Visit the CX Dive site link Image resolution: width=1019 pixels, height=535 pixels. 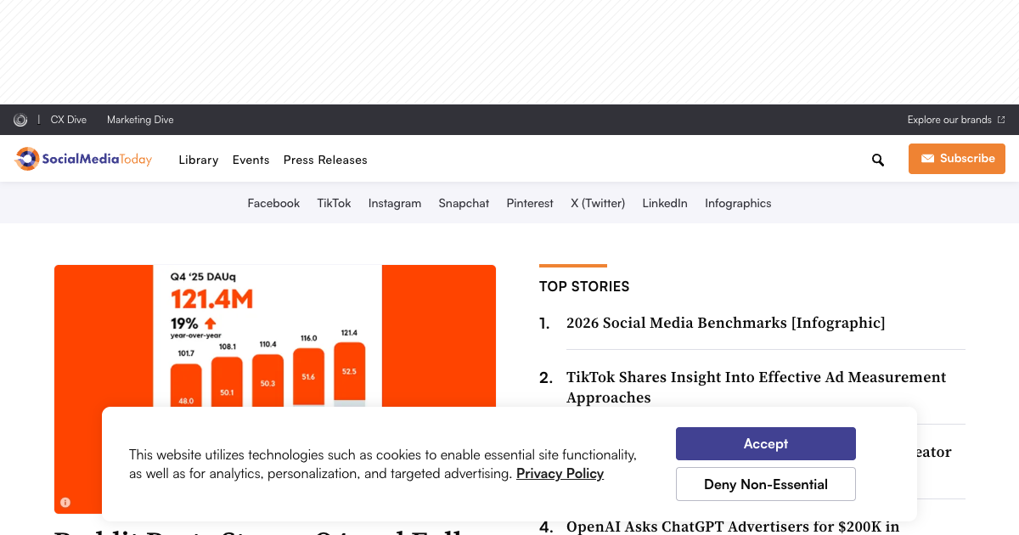pyautogui.click(x=69, y=120)
